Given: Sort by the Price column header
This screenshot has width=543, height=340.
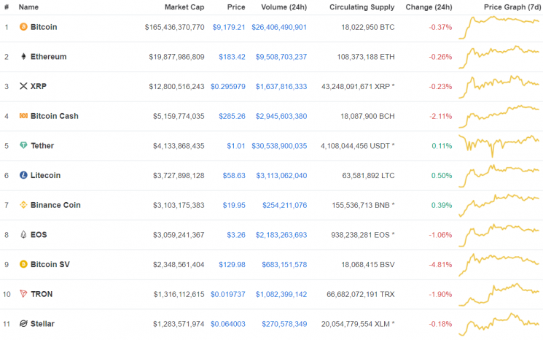Looking at the screenshot, I should pyautogui.click(x=236, y=7).
